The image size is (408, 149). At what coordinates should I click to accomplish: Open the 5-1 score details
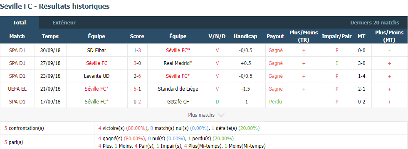[137, 89]
